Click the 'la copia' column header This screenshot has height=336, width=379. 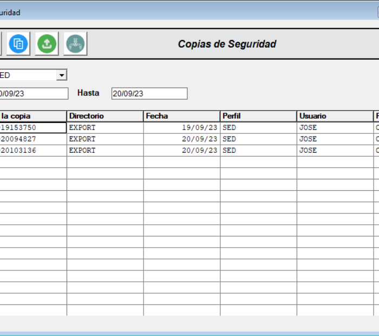coord(32,116)
